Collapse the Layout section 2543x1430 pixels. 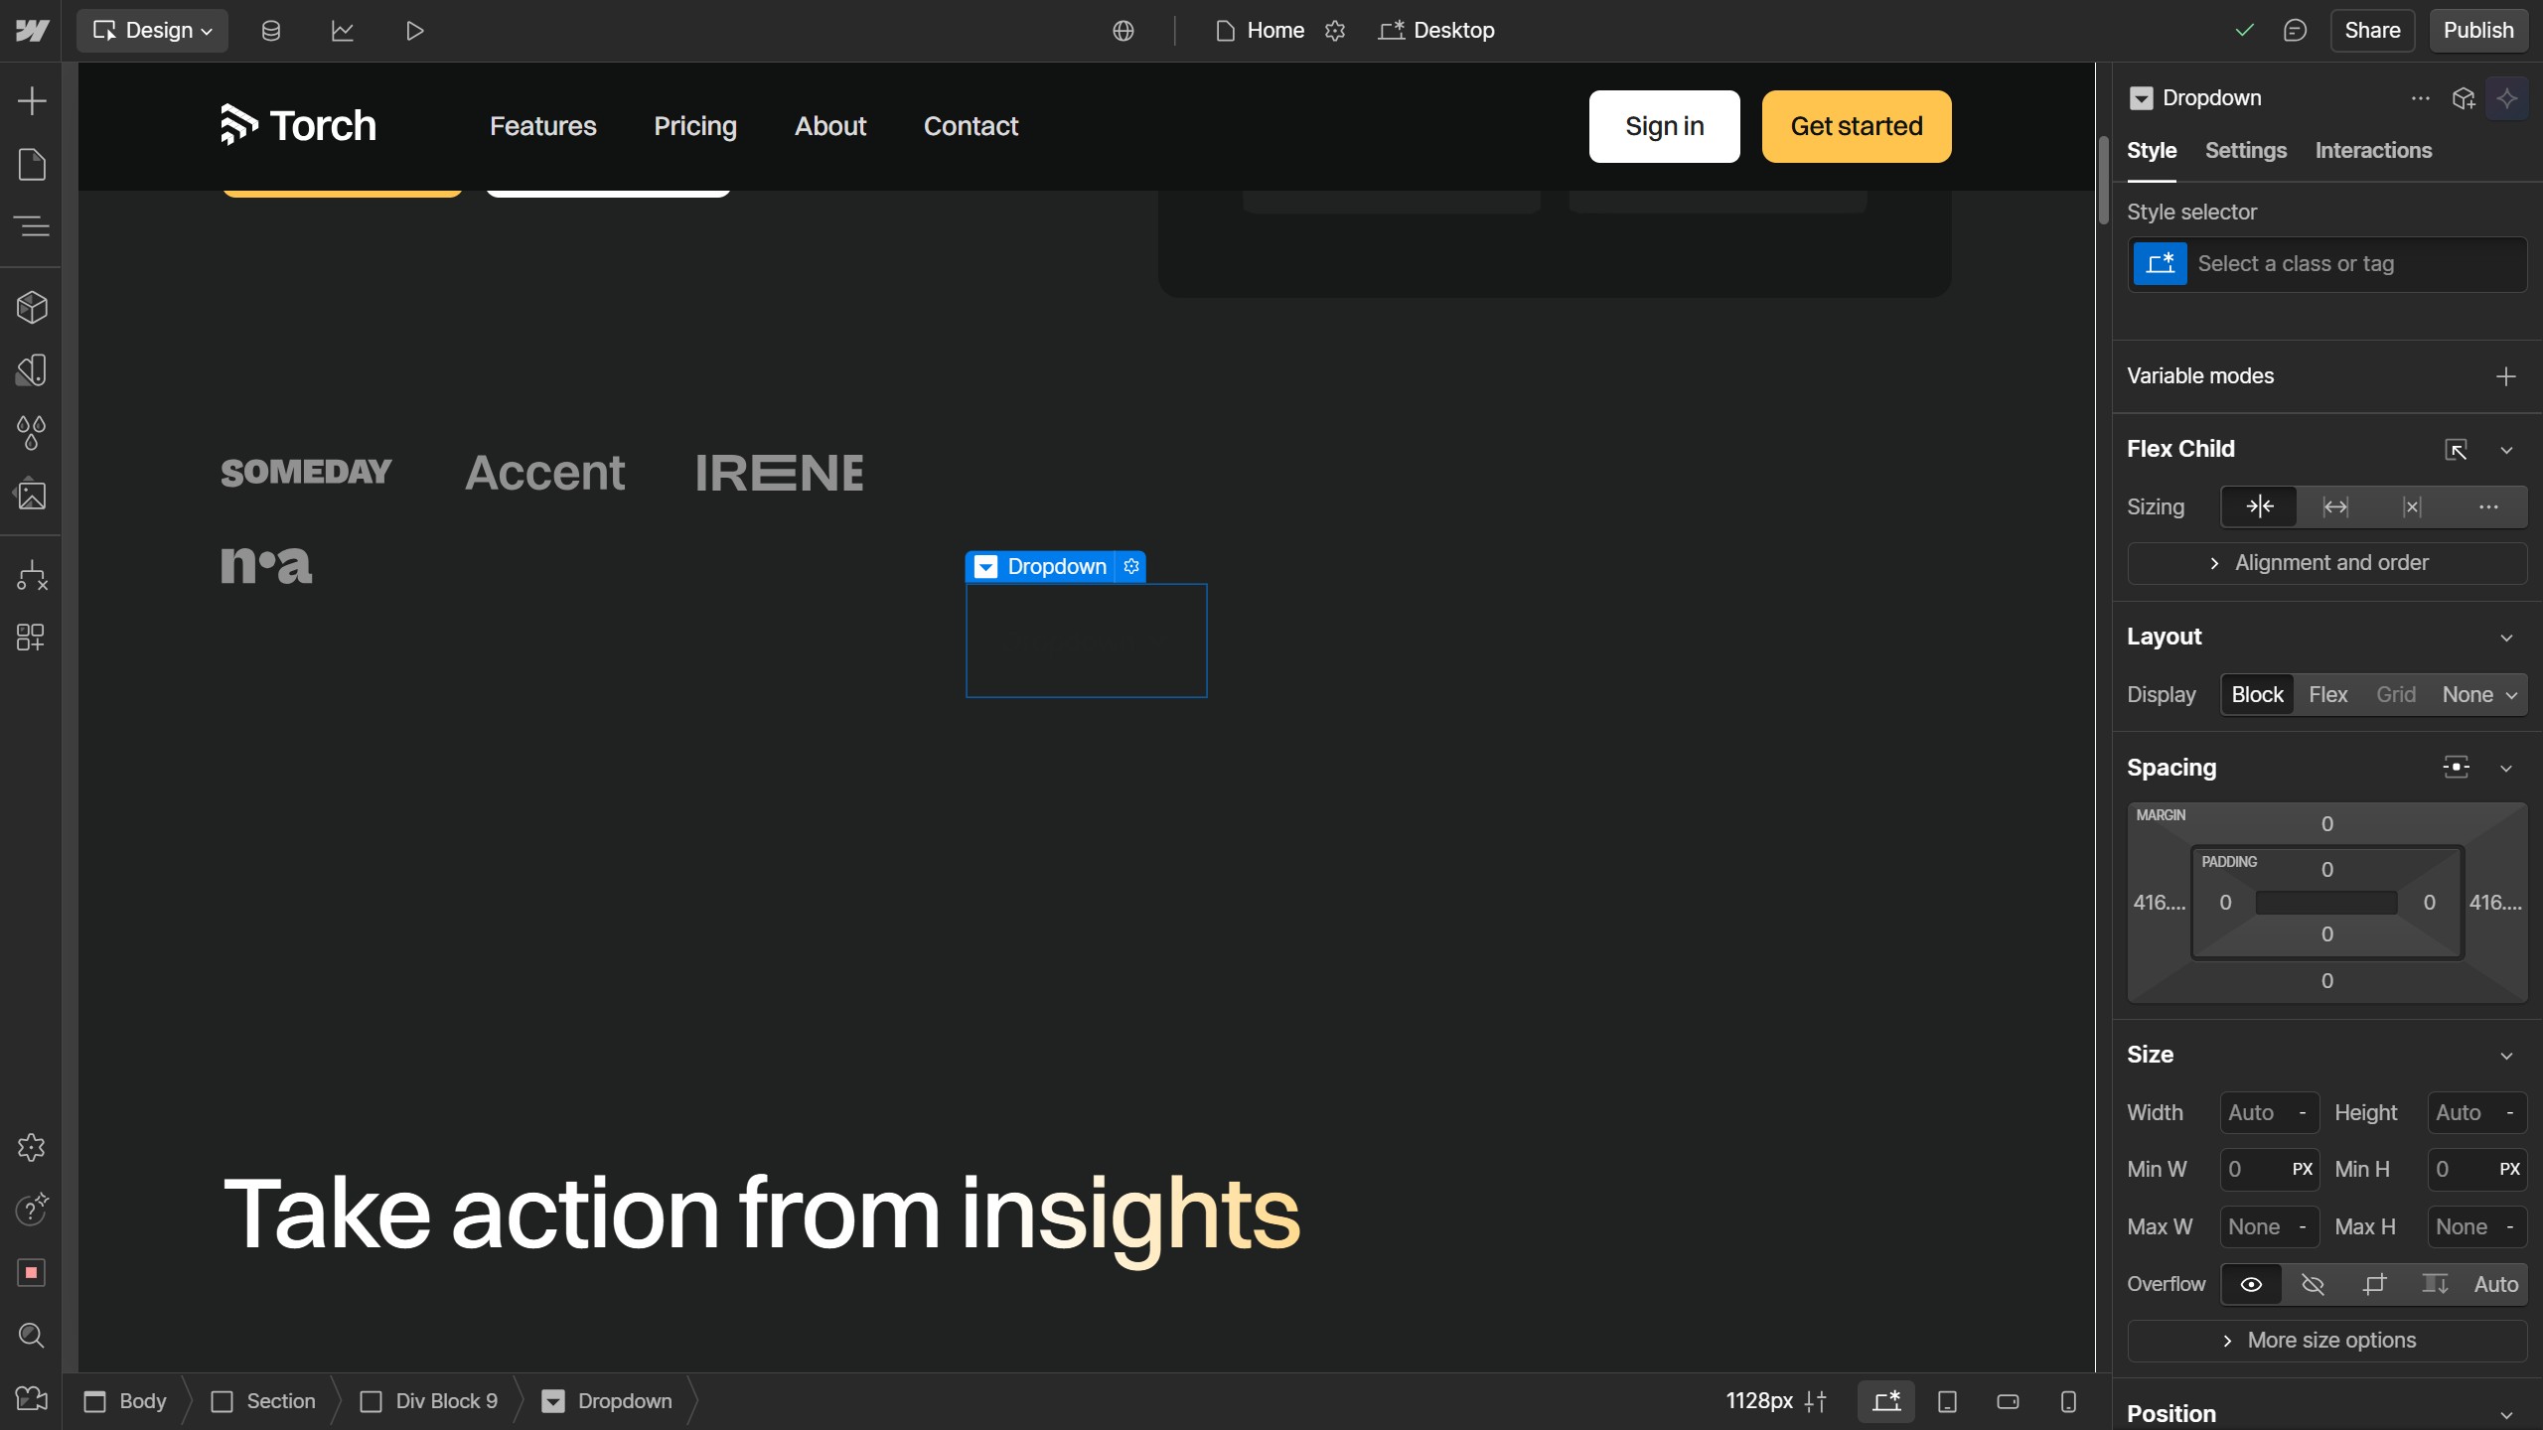2506,637
